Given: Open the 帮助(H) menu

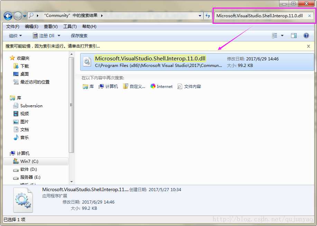Looking at the screenshot, I should [x=89, y=27].
